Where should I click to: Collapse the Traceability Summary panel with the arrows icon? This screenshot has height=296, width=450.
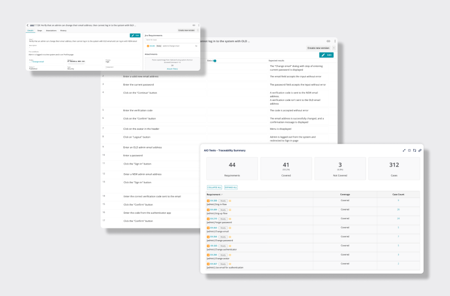coord(404,150)
